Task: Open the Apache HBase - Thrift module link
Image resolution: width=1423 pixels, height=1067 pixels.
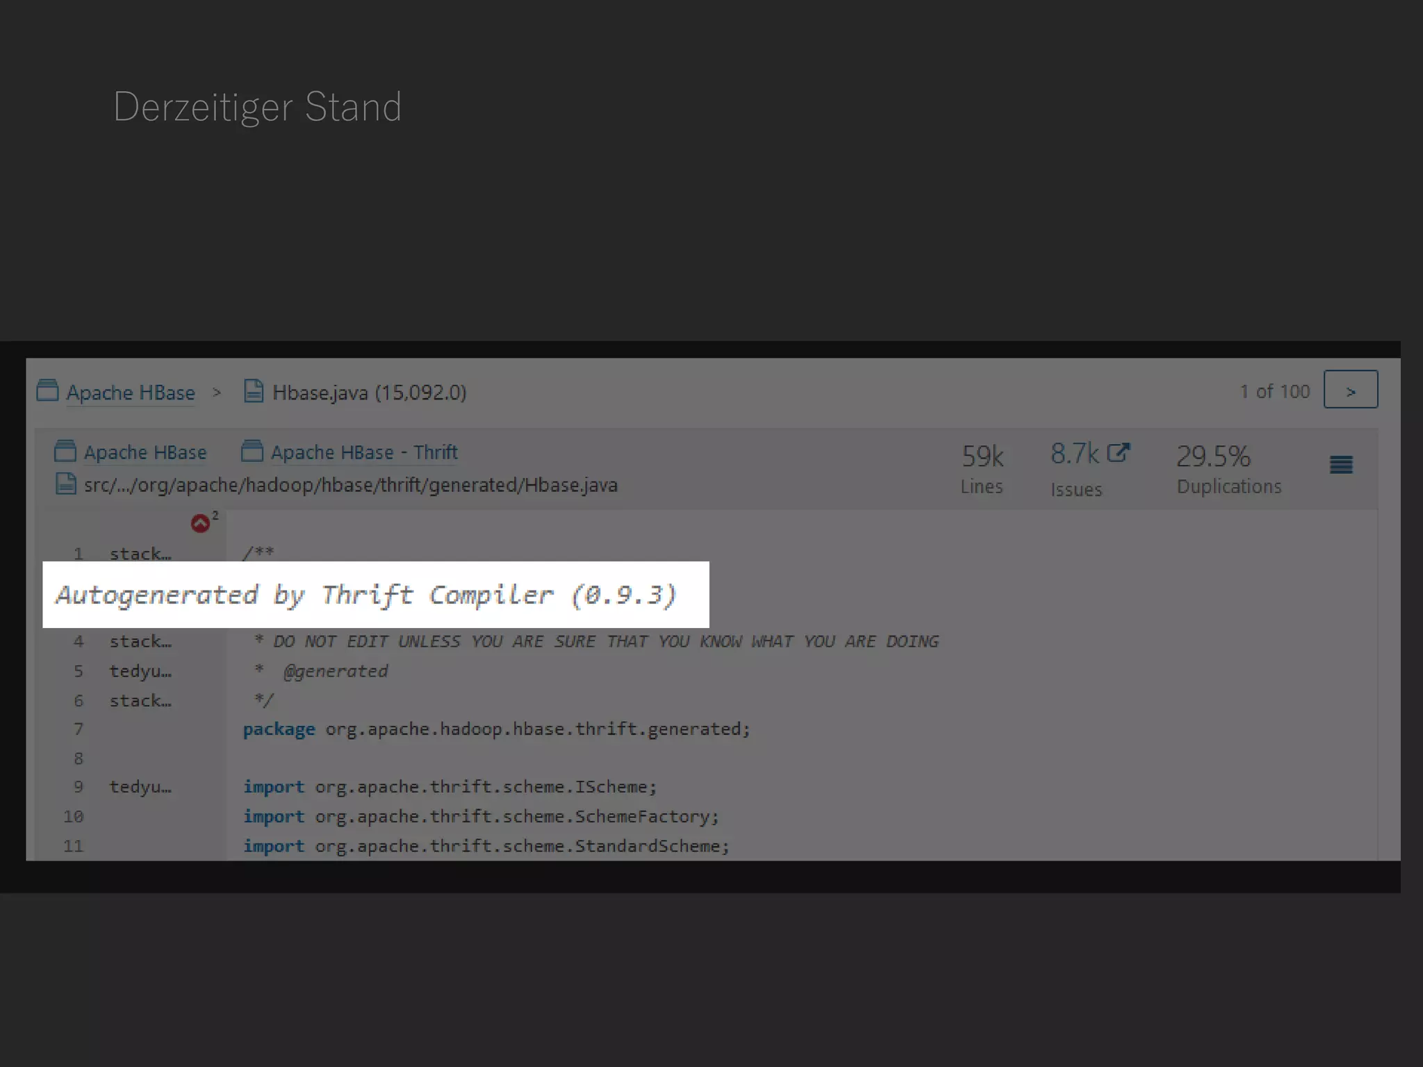Action: pos(364,452)
